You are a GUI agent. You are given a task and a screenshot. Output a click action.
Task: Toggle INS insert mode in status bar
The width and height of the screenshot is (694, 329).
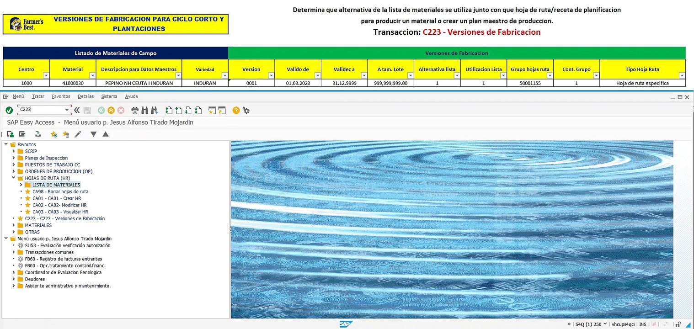tap(642, 324)
